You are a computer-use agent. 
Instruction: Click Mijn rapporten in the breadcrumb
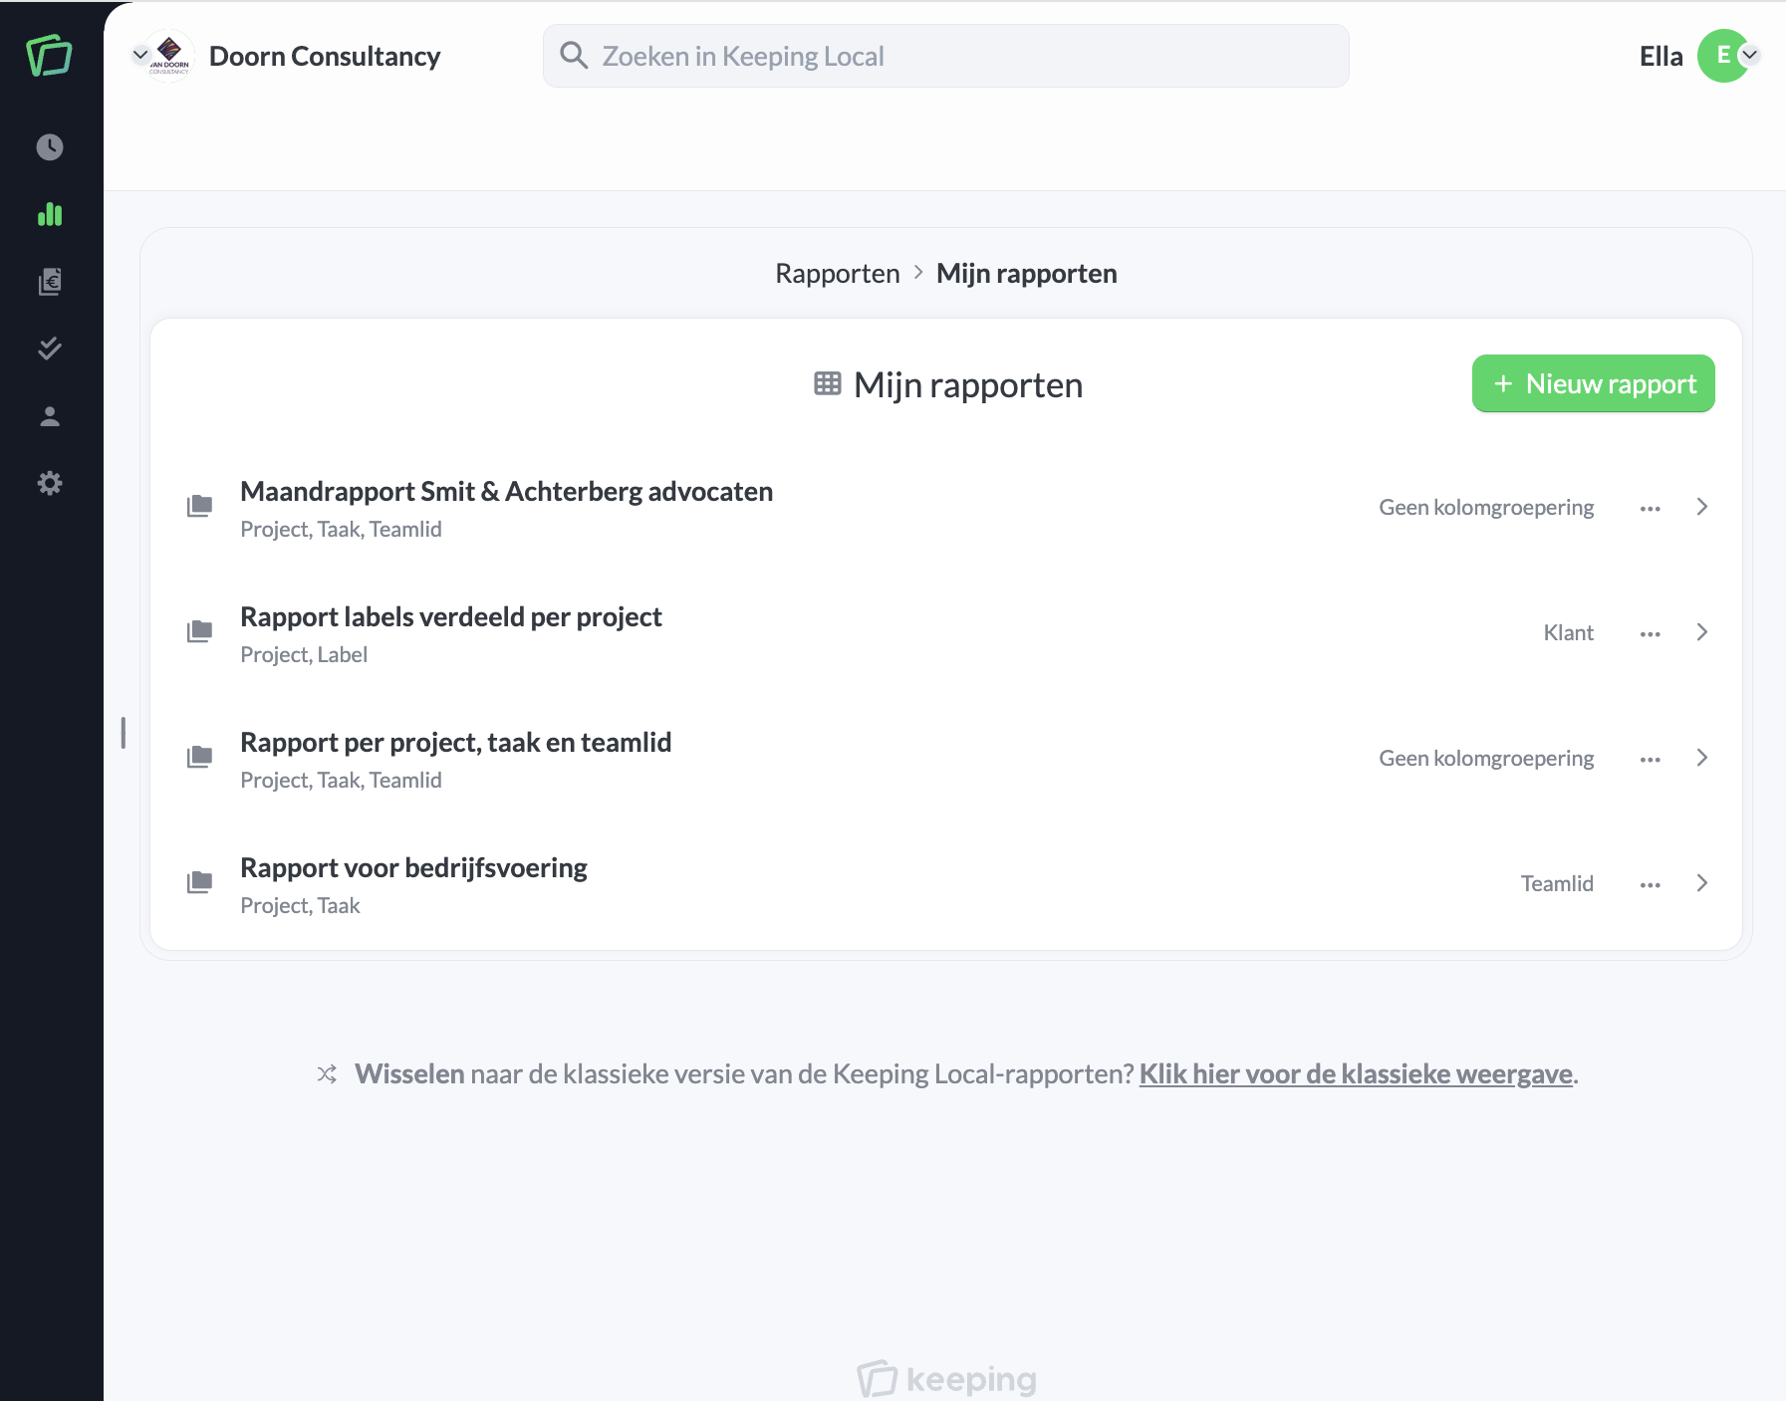pyautogui.click(x=1027, y=273)
